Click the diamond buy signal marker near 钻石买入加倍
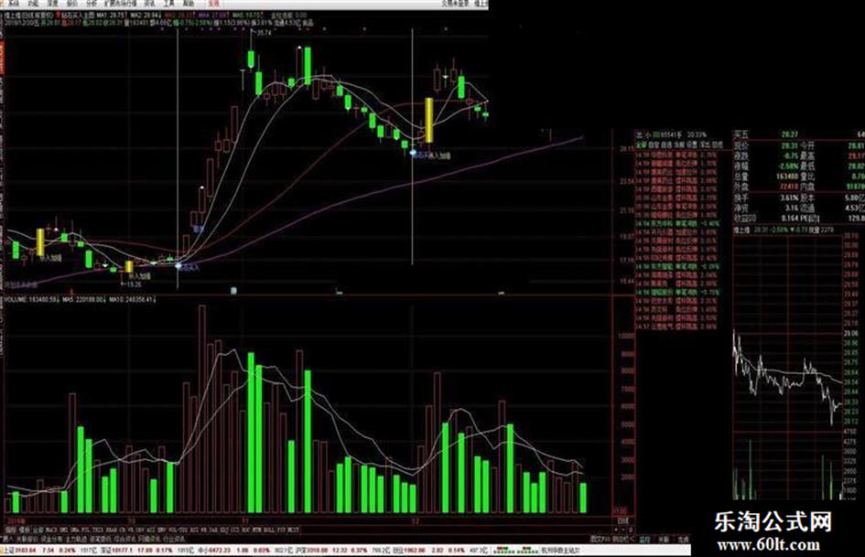This screenshot has height=557, width=865. click(413, 152)
